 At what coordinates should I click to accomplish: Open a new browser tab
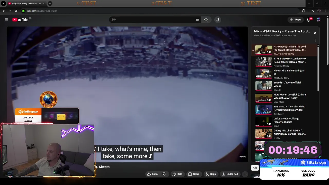point(50,4)
